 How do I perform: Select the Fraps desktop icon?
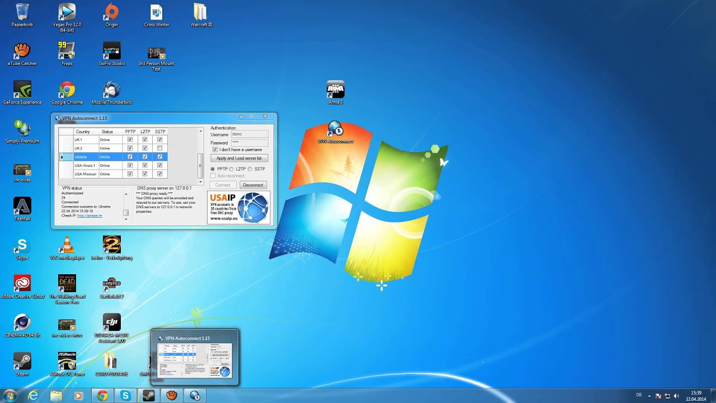click(67, 54)
